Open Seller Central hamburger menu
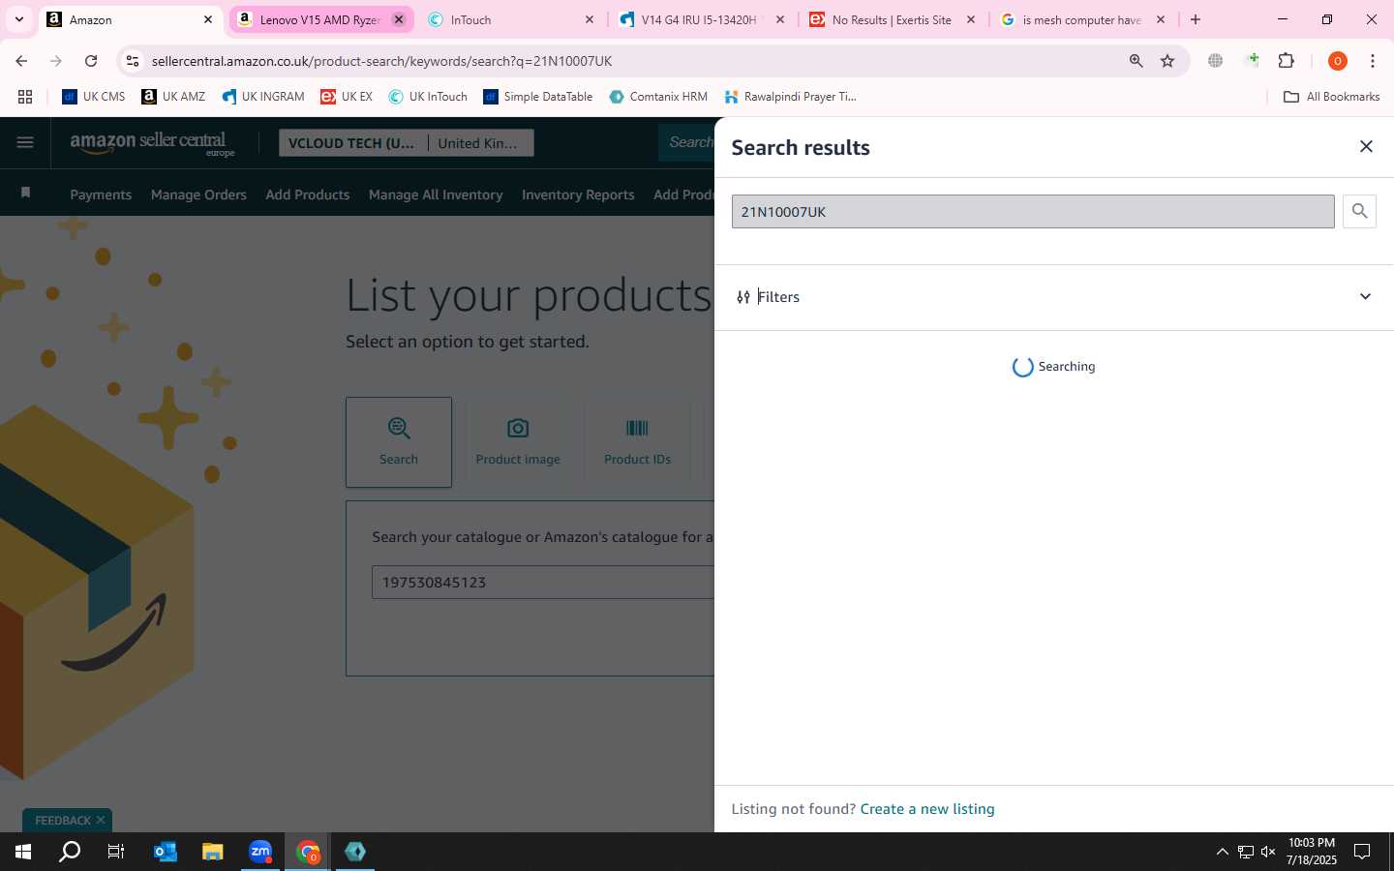The image size is (1394, 871). pos(25,143)
